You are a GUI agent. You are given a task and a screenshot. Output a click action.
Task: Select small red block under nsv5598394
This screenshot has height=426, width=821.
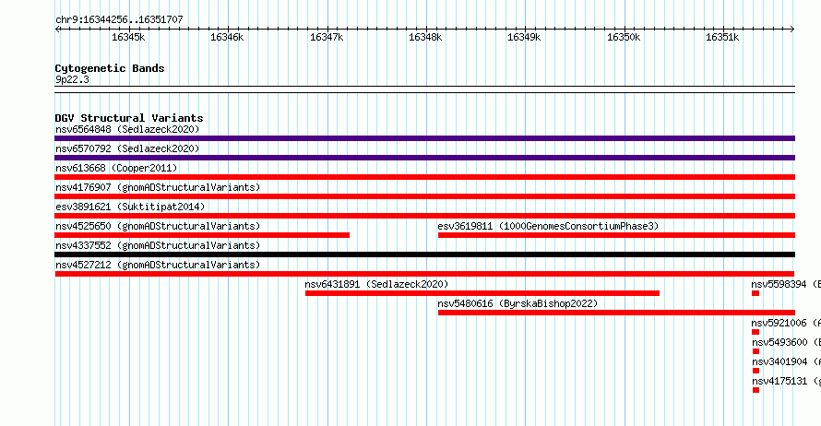pyautogui.click(x=756, y=293)
